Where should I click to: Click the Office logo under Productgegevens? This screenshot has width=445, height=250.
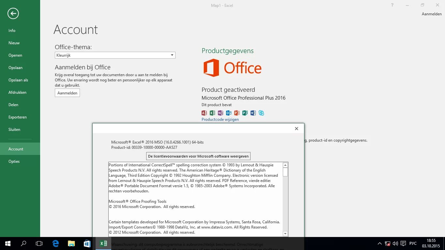click(232, 68)
